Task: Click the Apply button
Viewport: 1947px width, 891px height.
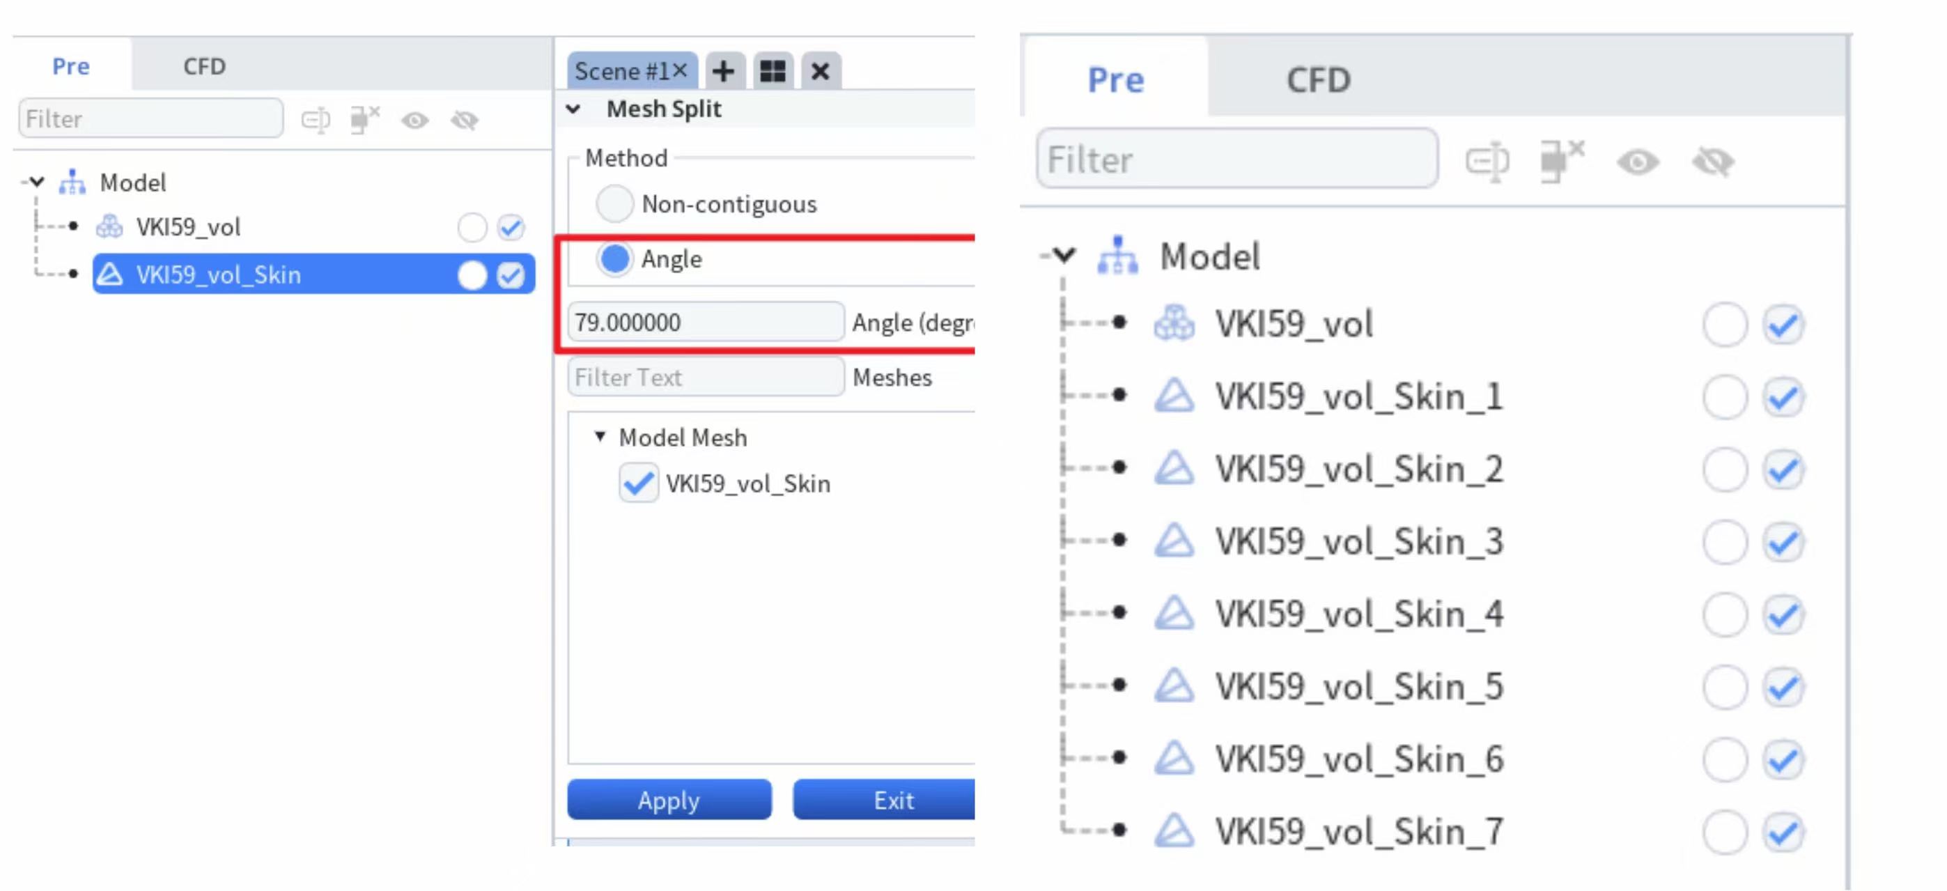Action: (x=669, y=799)
